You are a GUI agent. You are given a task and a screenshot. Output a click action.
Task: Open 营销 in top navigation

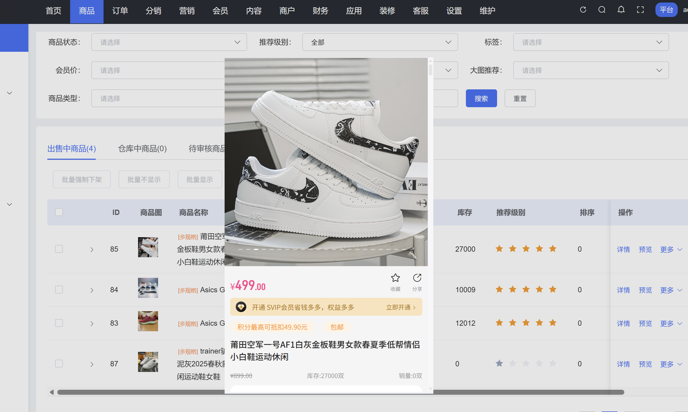tap(187, 11)
